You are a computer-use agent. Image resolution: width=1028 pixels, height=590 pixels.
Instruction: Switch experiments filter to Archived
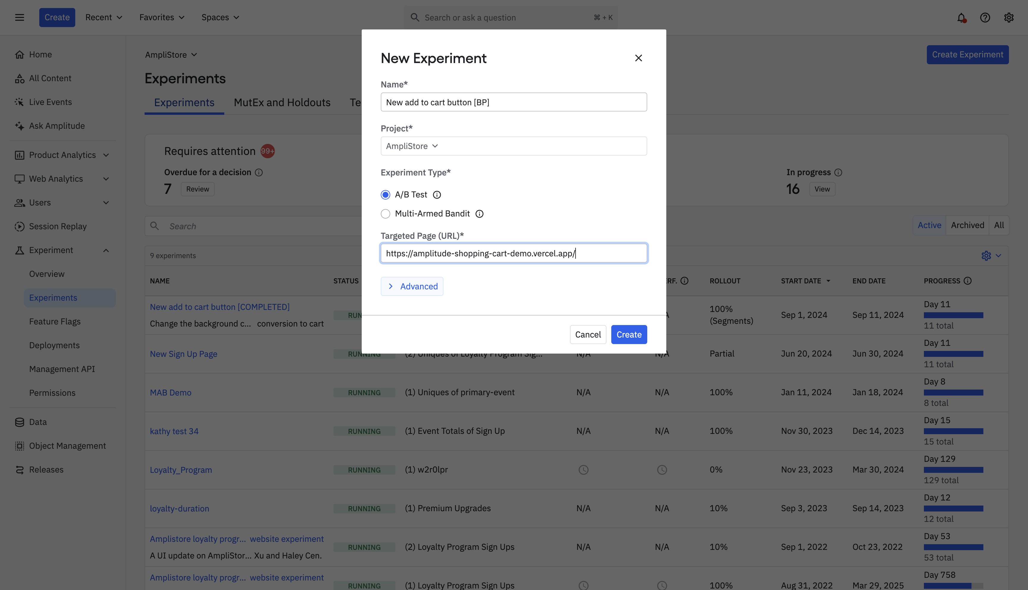[x=967, y=225]
